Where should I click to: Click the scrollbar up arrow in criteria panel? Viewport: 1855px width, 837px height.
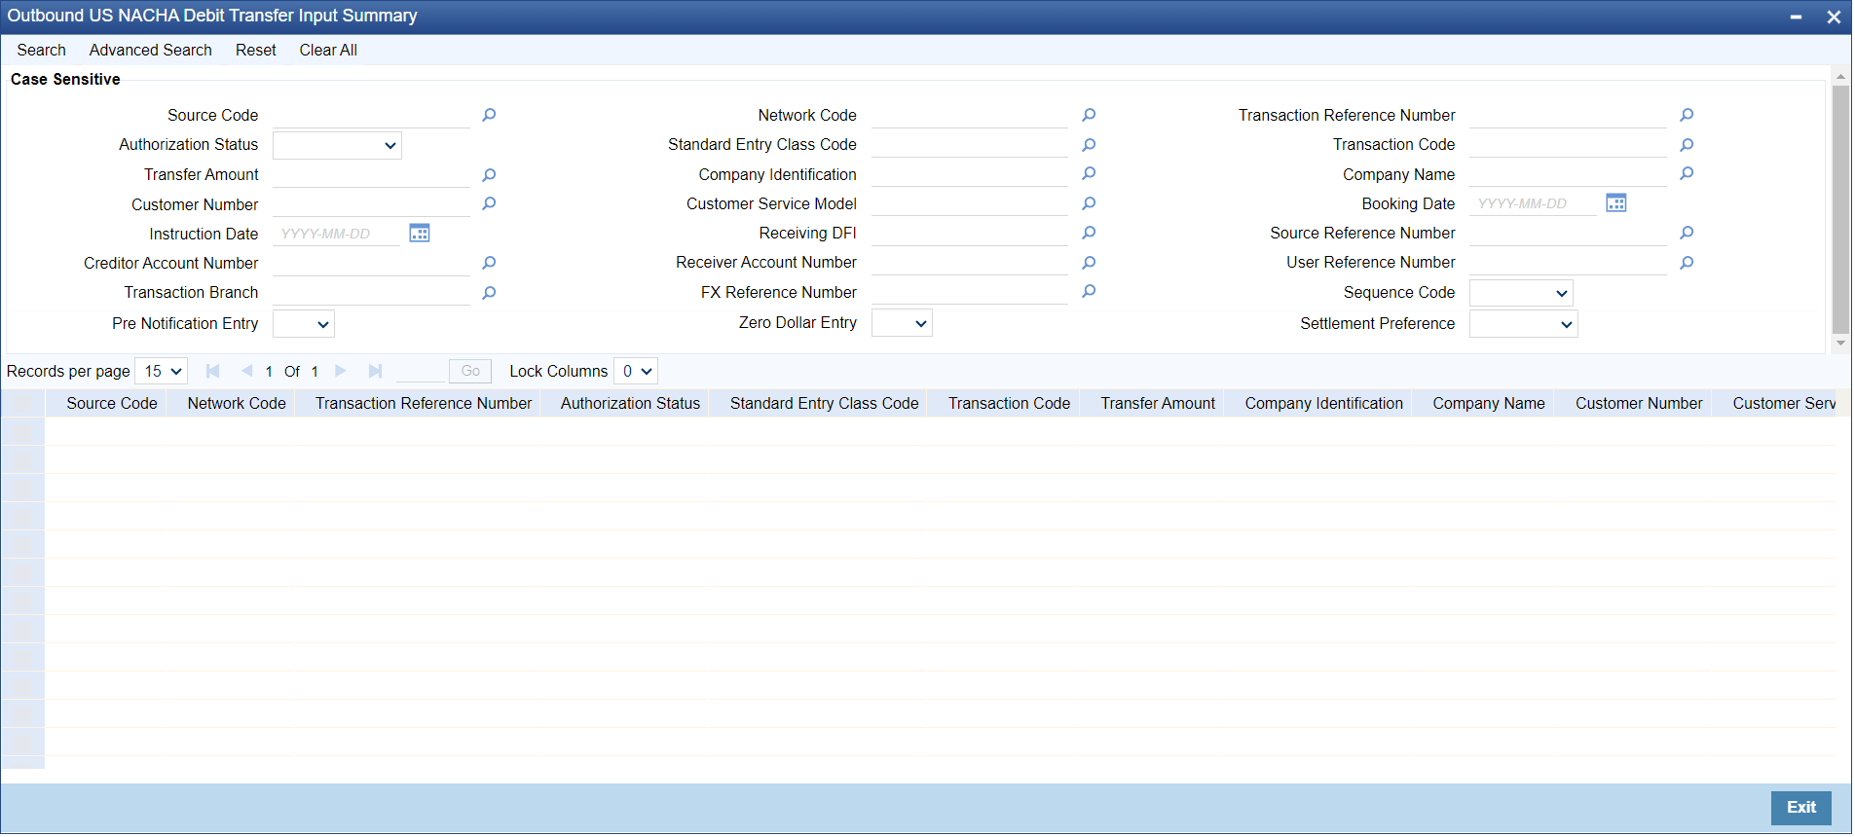(1840, 76)
